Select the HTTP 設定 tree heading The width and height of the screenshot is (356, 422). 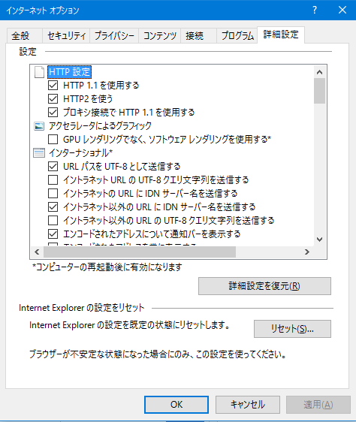[x=70, y=72]
